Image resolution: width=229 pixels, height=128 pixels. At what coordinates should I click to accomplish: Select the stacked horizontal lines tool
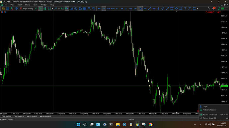pyautogui.click(x=181, y=9)
